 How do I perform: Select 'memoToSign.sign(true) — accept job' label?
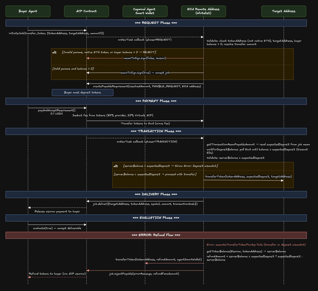pyautogui.click(x=145, y=73)
